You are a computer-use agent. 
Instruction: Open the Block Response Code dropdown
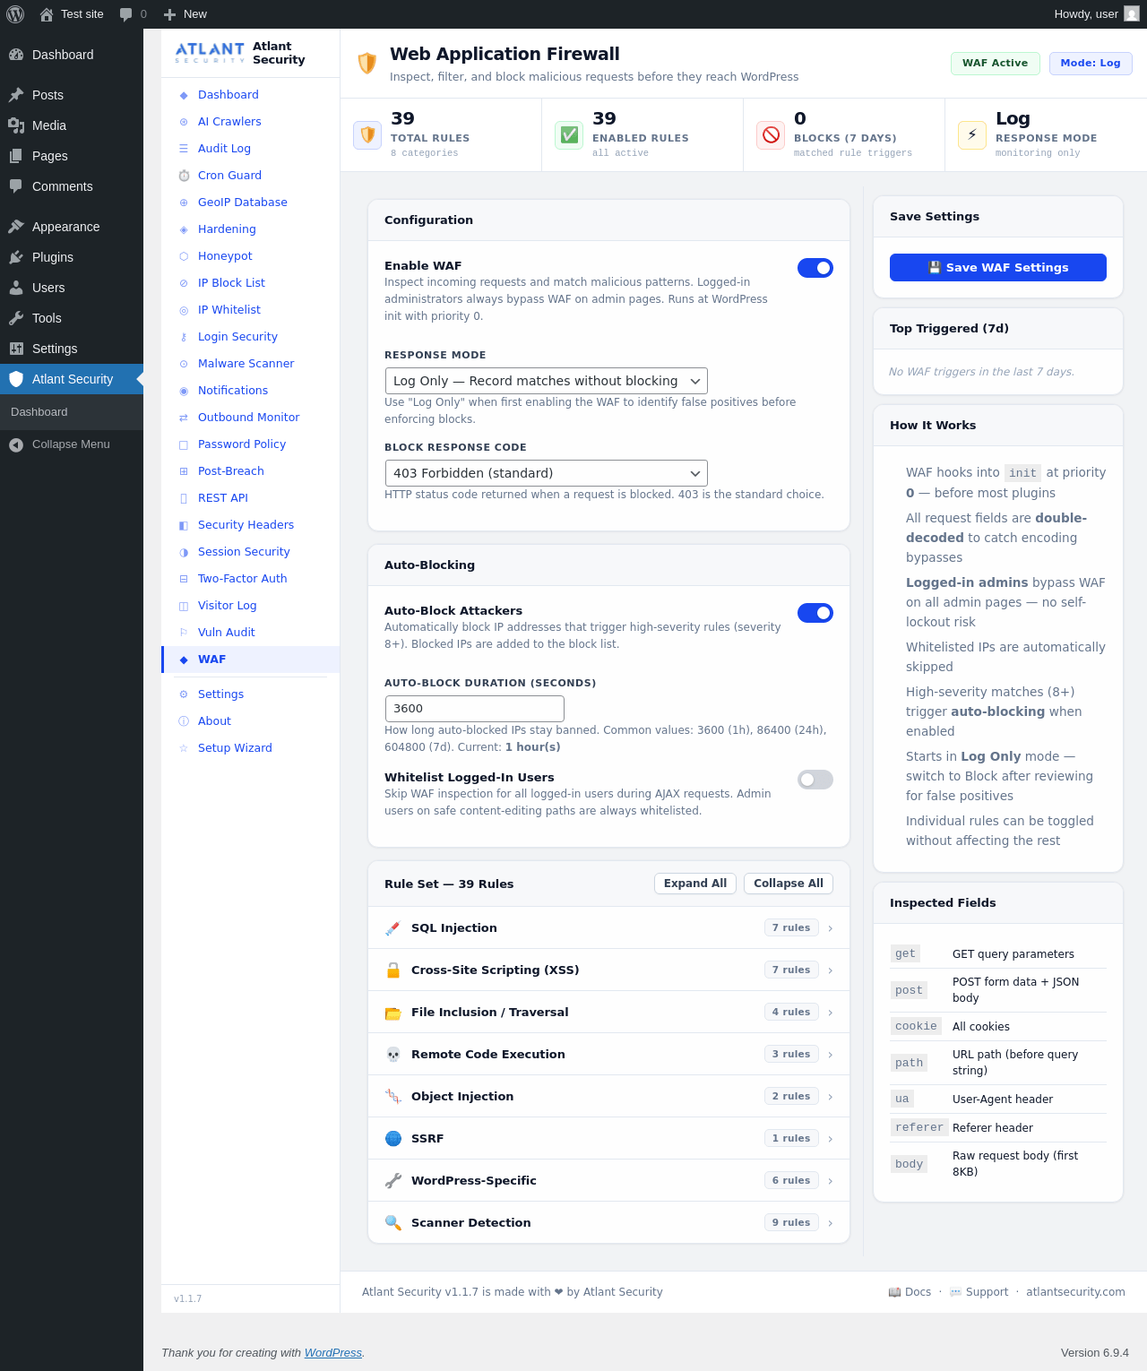click(x=546, y=473)
